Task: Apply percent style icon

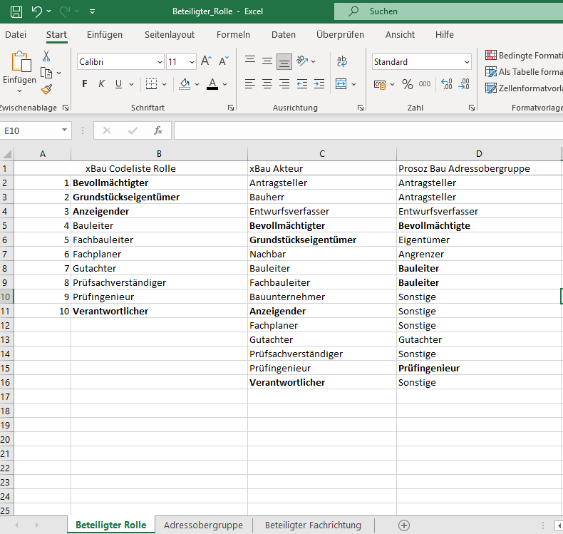Action: pos(407,84)
